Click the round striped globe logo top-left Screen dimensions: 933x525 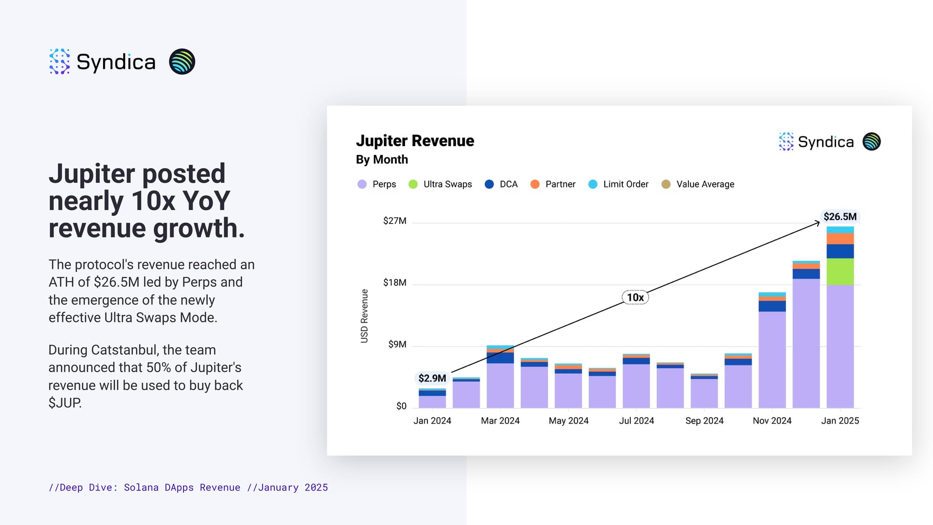click(x=182, y=62)
